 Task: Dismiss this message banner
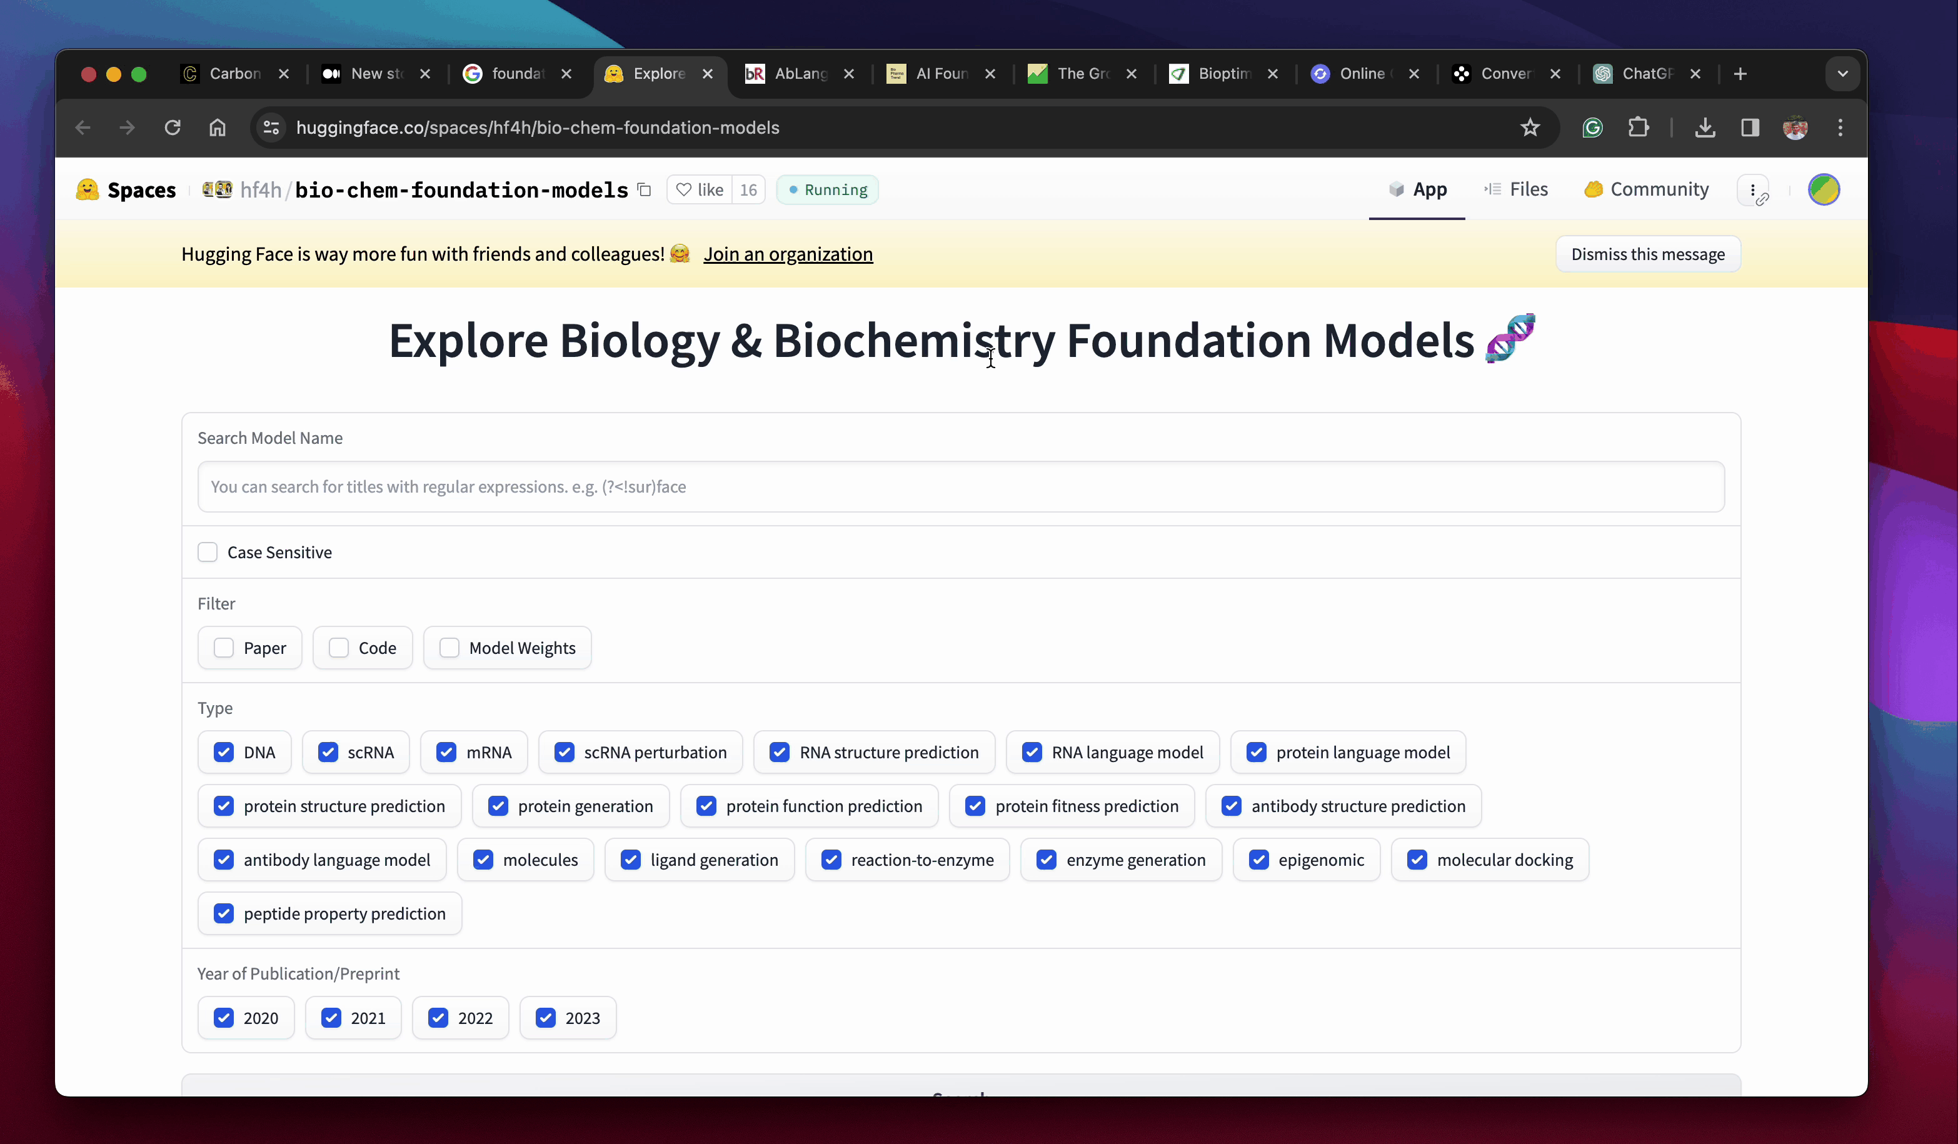click(x=1647, y=254)
